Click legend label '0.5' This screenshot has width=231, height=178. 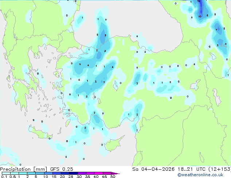[13, 177]
